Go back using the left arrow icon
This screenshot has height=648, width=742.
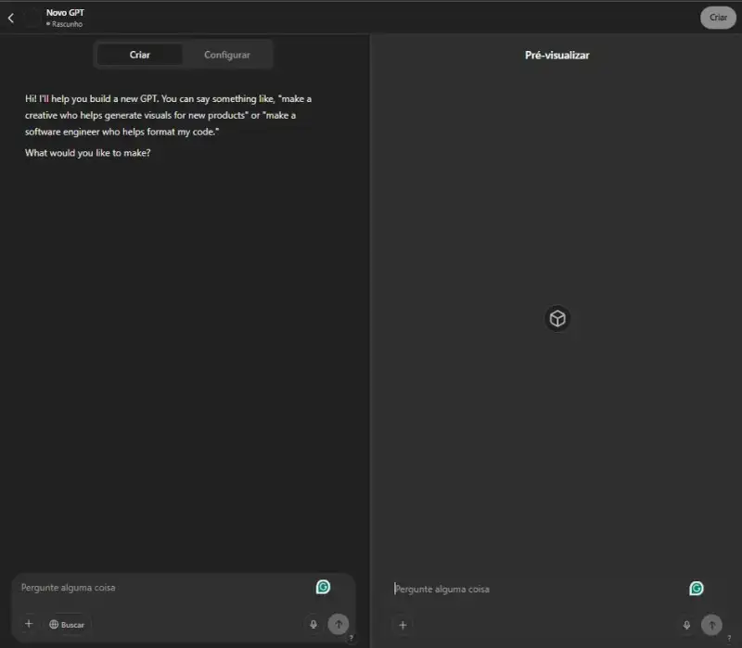pos(11,18)
